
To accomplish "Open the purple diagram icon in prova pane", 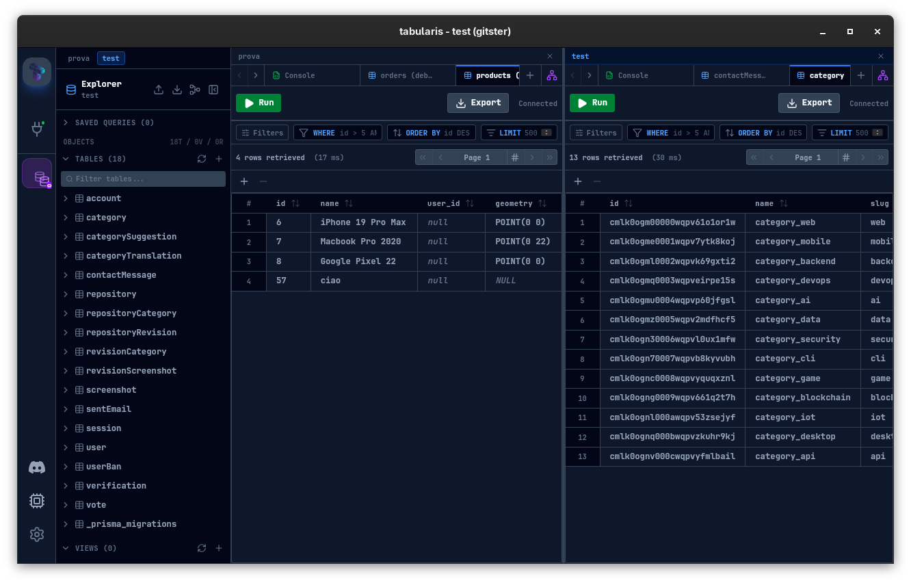I will [x=551, y=75].
